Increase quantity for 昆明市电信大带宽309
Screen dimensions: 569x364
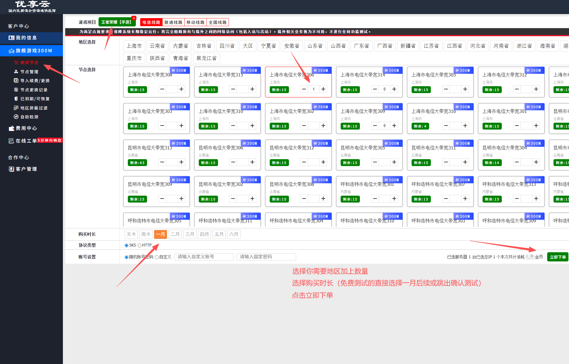(x=182, y=199)
